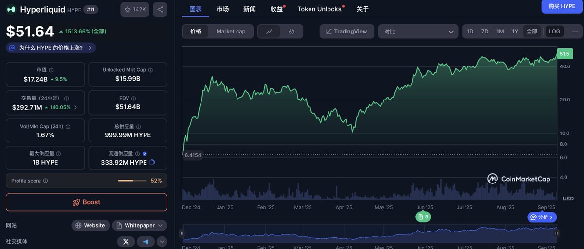584x249 pixels.
Task: Click the 6.4154 starting price label
Action: [193, 155]
